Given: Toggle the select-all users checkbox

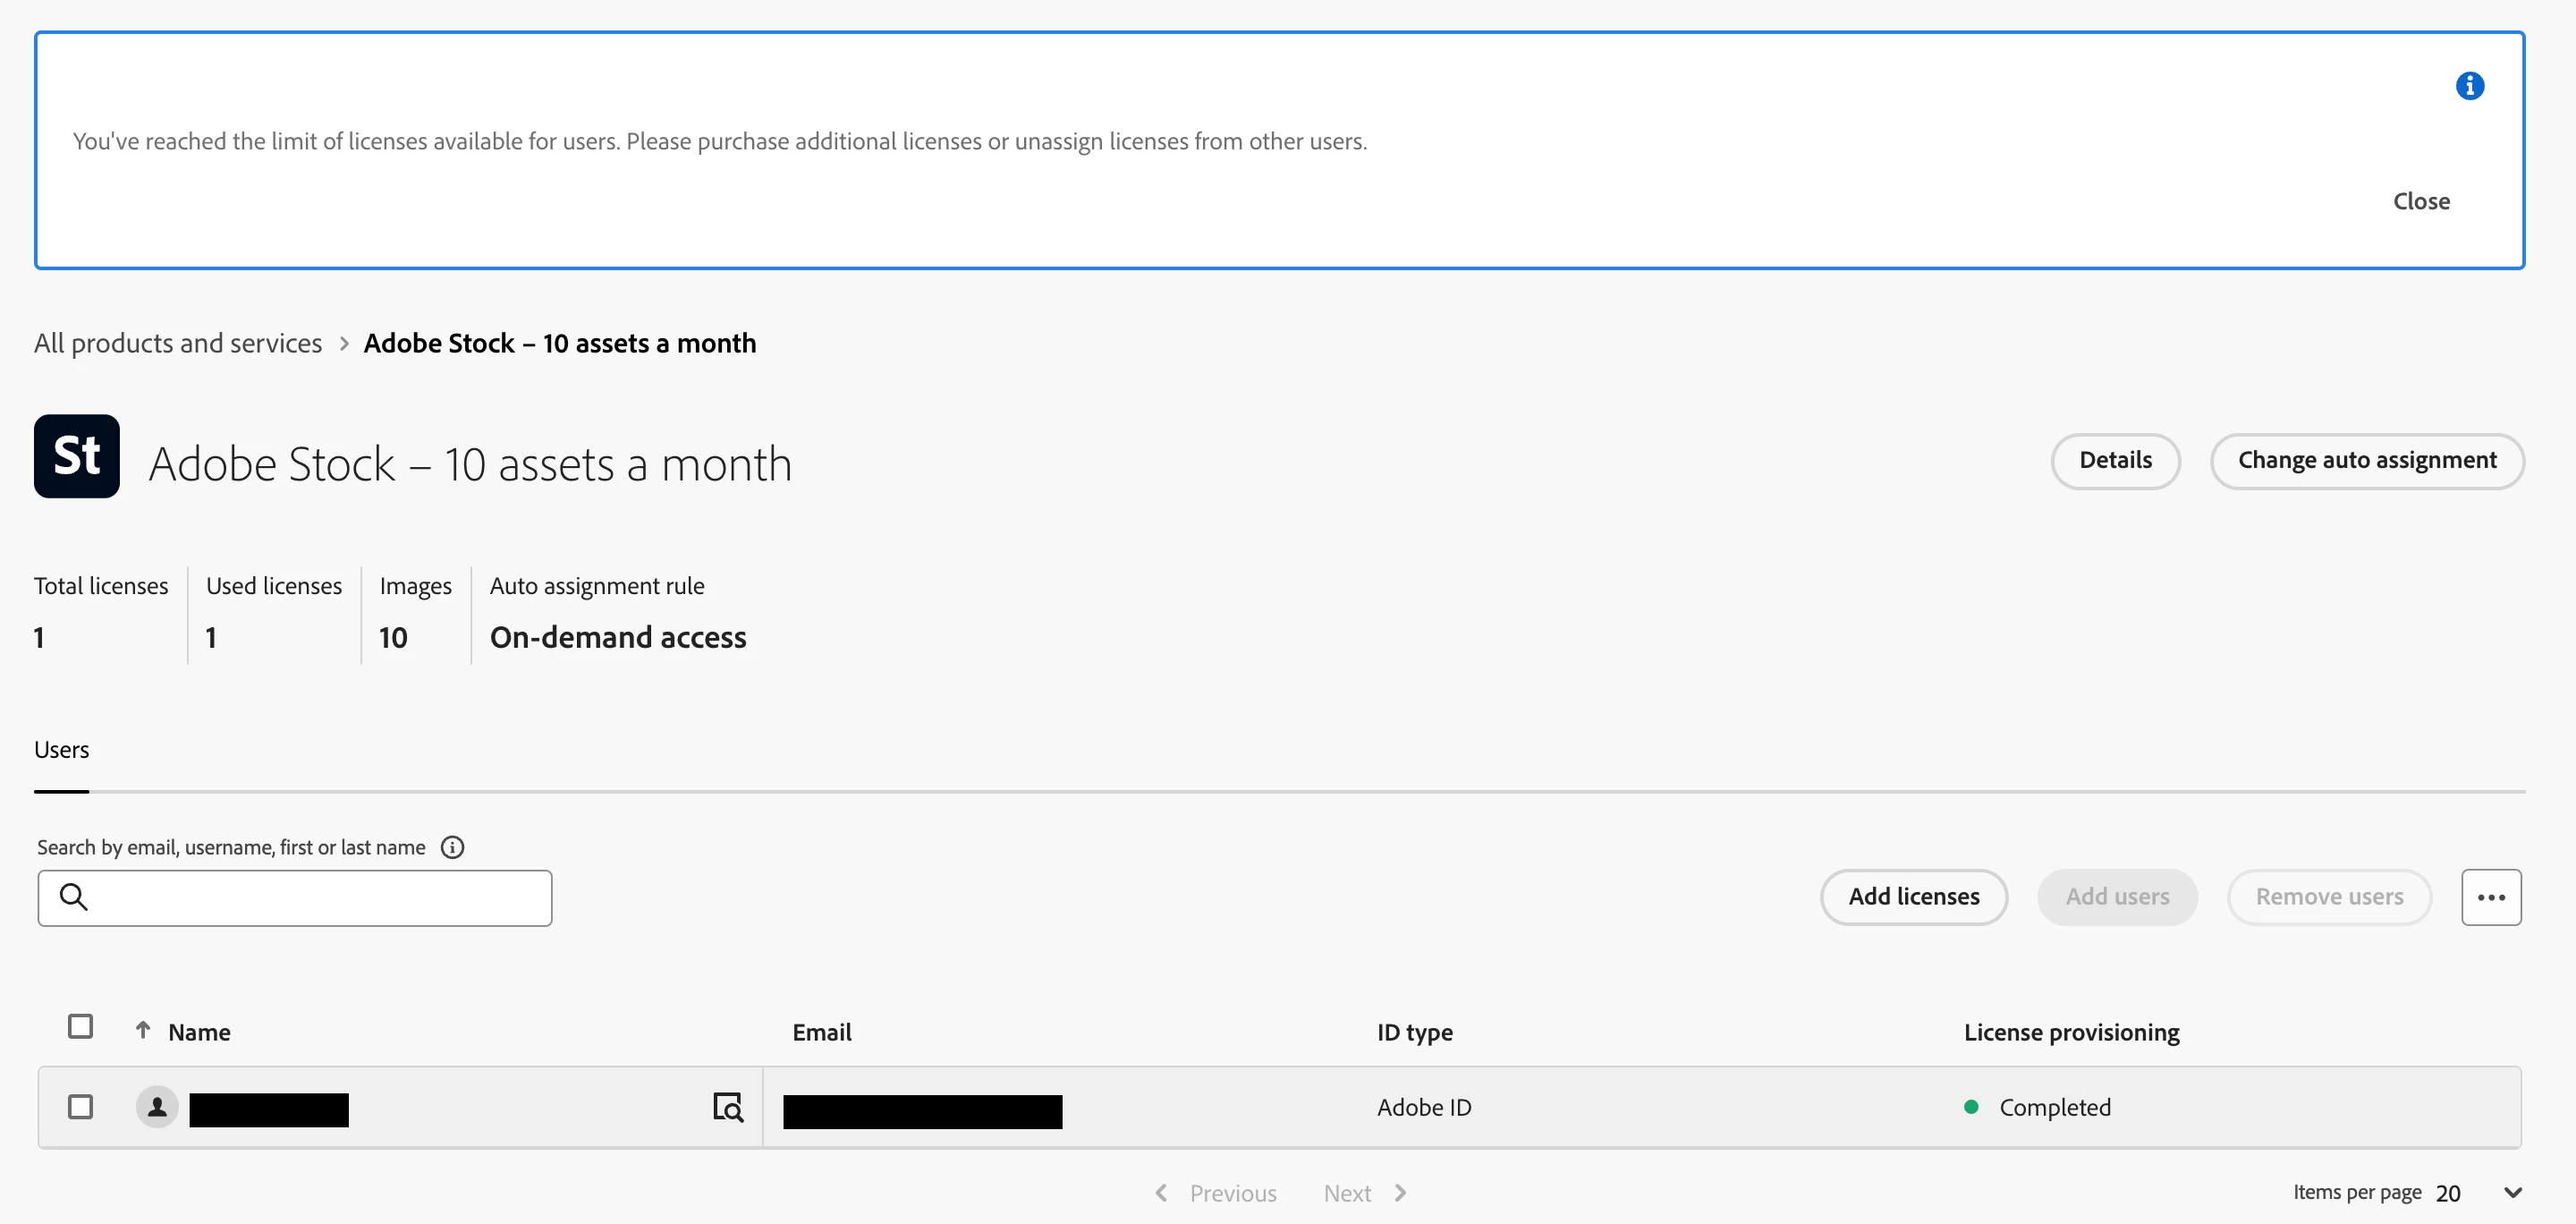Looking at the screenshot, I should [80, 1027].
